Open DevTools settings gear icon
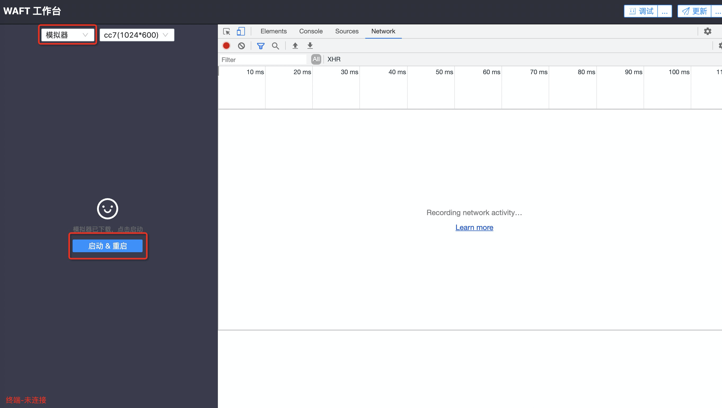Screen dimensions: 722x408 point(707,31)
